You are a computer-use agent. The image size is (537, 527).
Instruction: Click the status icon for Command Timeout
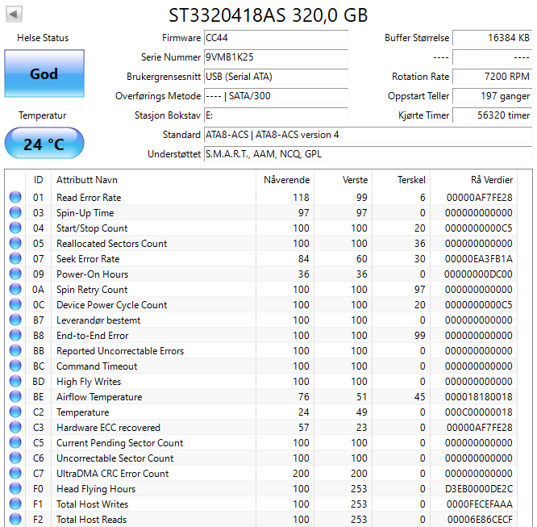[15, 366]
